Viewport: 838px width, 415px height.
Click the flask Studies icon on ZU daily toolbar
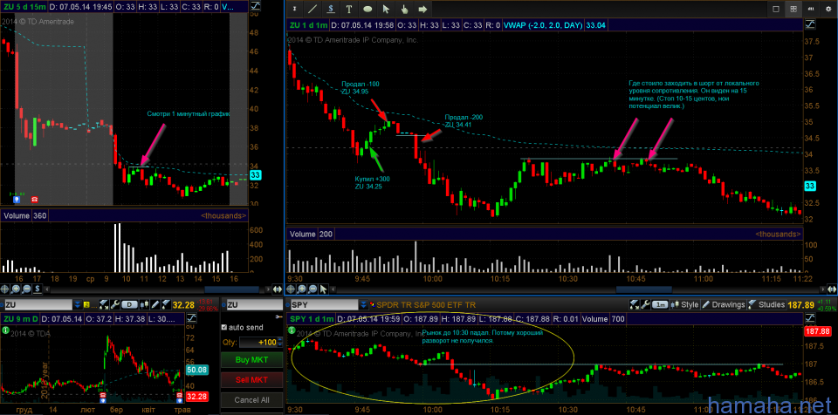click(x=168, y=305)
